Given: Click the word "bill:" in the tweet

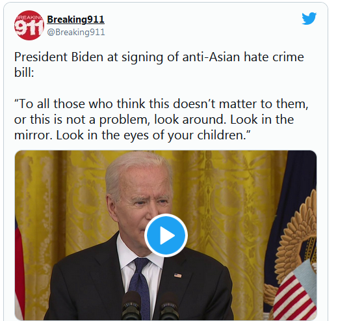Looking at the screenshot, I should point(24,72).
